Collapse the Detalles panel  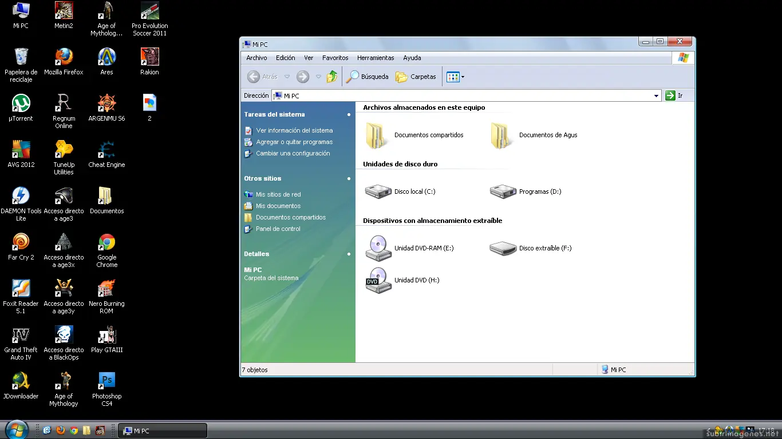349,254
